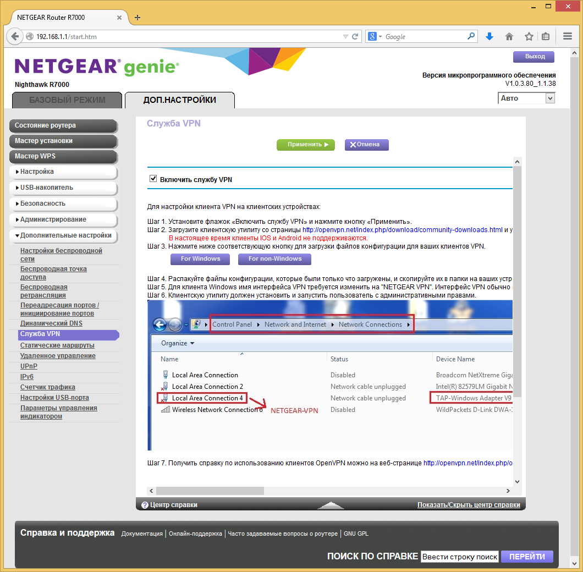Click horizontal scrollbar right arrow
583x572 pixels.
pos(508,491)
